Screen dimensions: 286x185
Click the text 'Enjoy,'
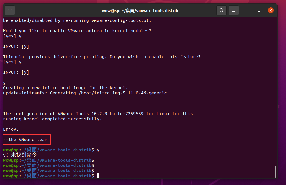[x=11, y=129]
